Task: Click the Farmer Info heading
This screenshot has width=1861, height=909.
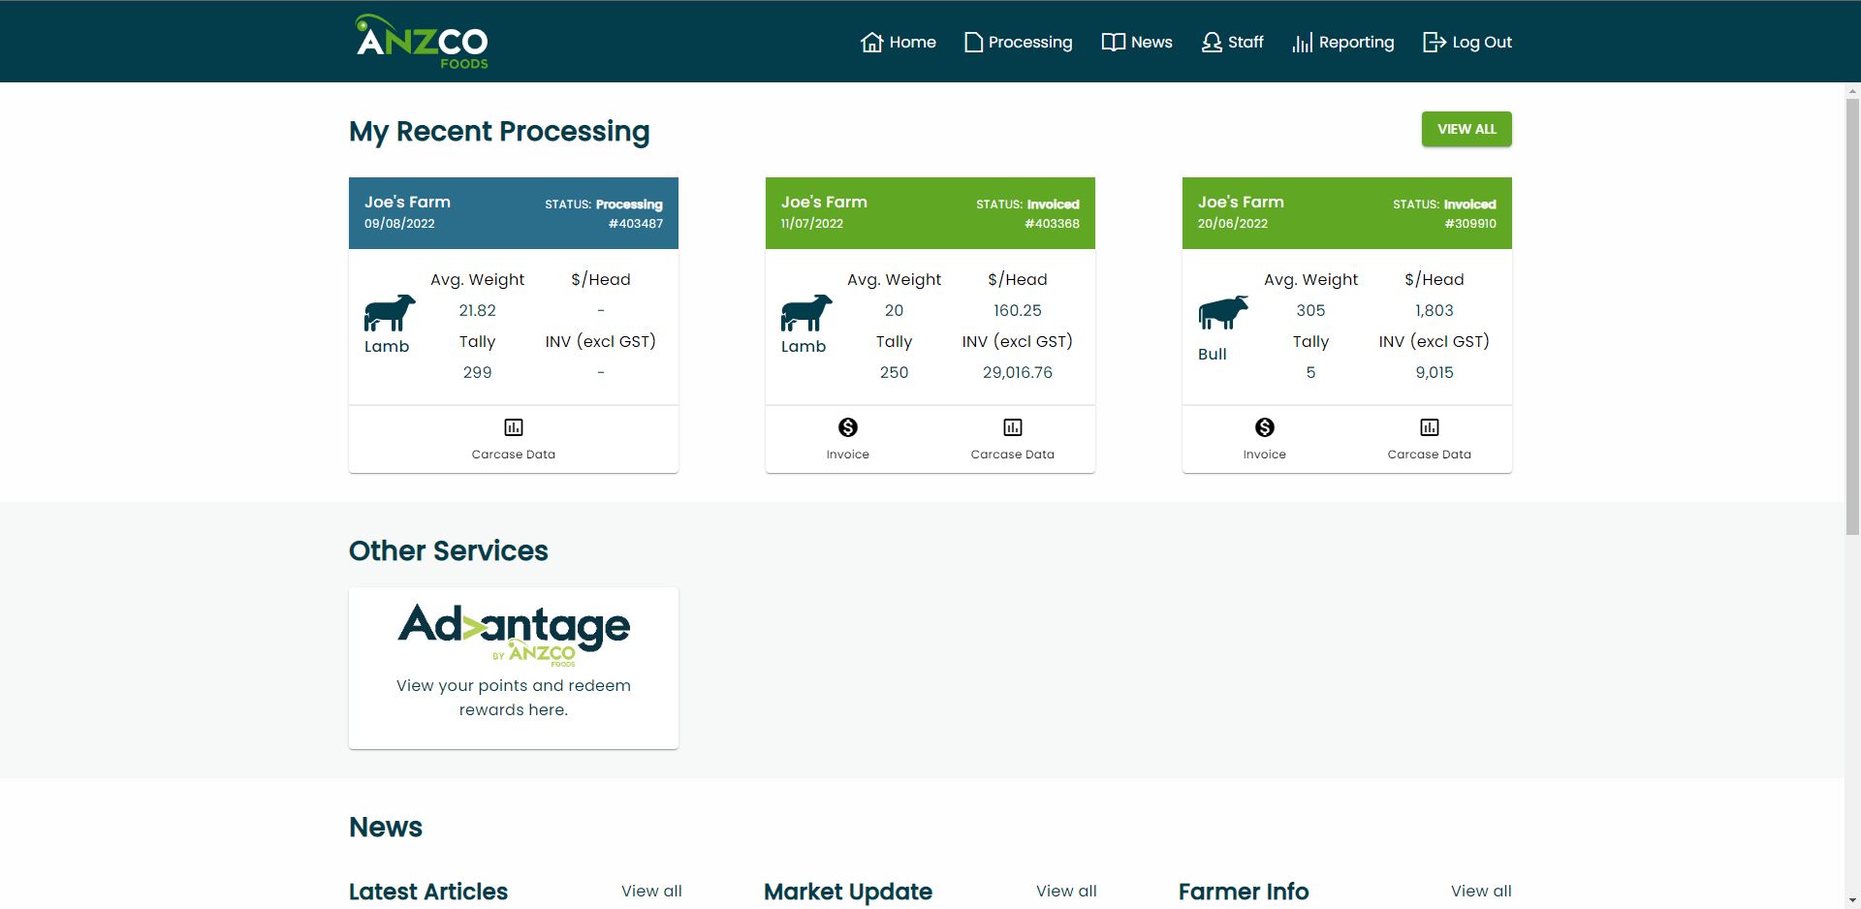Action: 1244,892
